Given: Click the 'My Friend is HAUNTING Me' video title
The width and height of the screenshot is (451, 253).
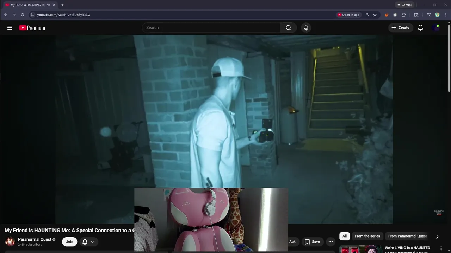Looking at the screenshot, I should click(x=69, y=231).
